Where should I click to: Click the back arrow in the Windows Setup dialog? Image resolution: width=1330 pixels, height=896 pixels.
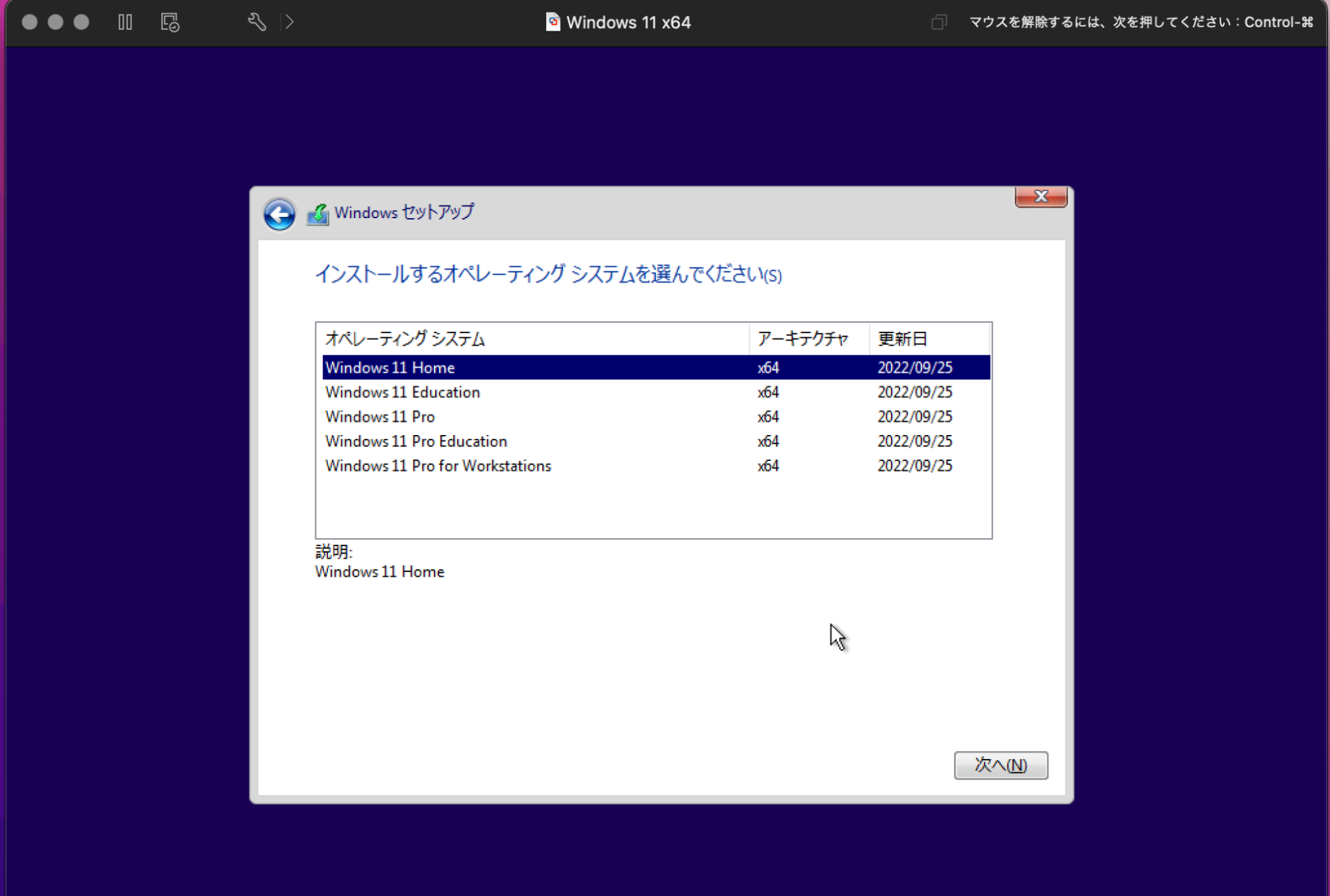click(x=279, y=214)
